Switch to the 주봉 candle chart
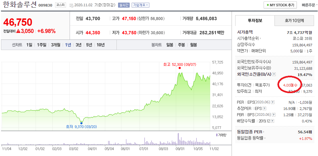This screenshot has height=156, width=318. pos(181,45)
